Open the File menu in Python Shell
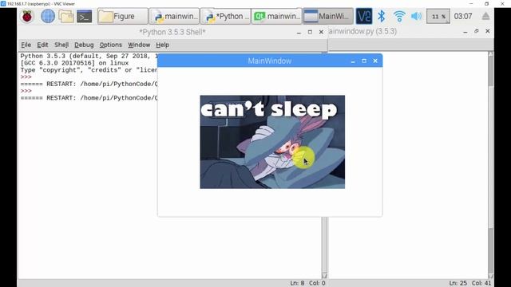 (26, 45)
